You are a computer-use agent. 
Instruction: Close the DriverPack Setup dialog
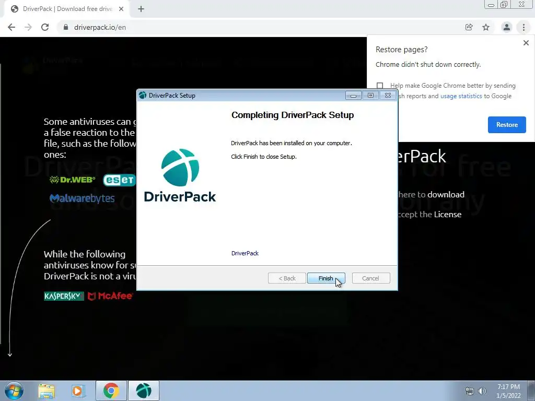[388, 96]
